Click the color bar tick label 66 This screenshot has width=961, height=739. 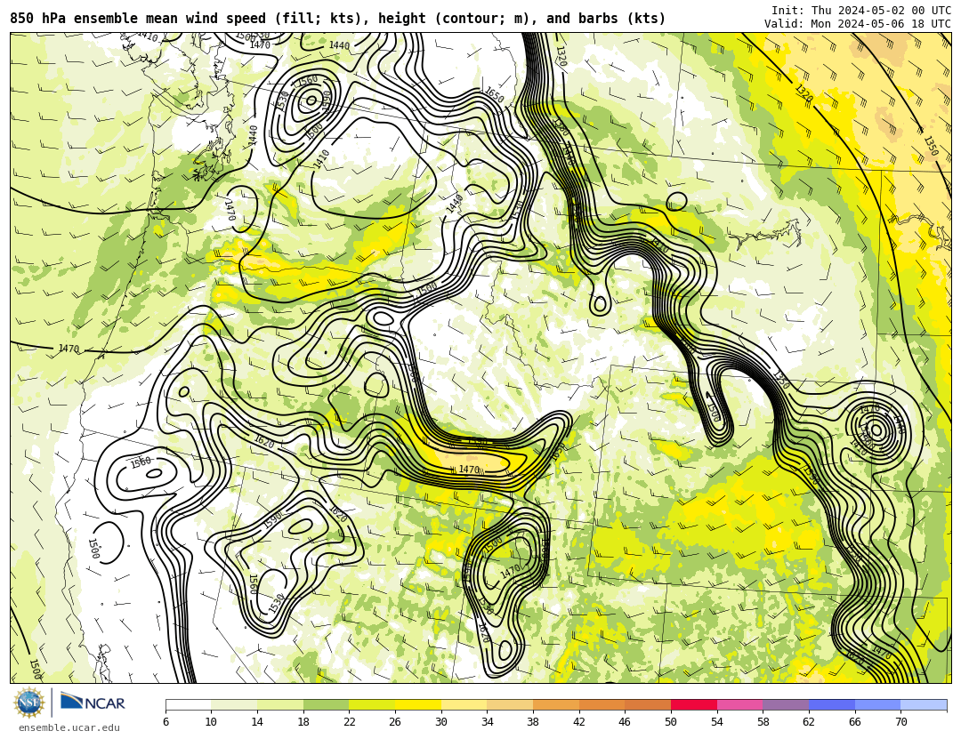click(854, 722)
